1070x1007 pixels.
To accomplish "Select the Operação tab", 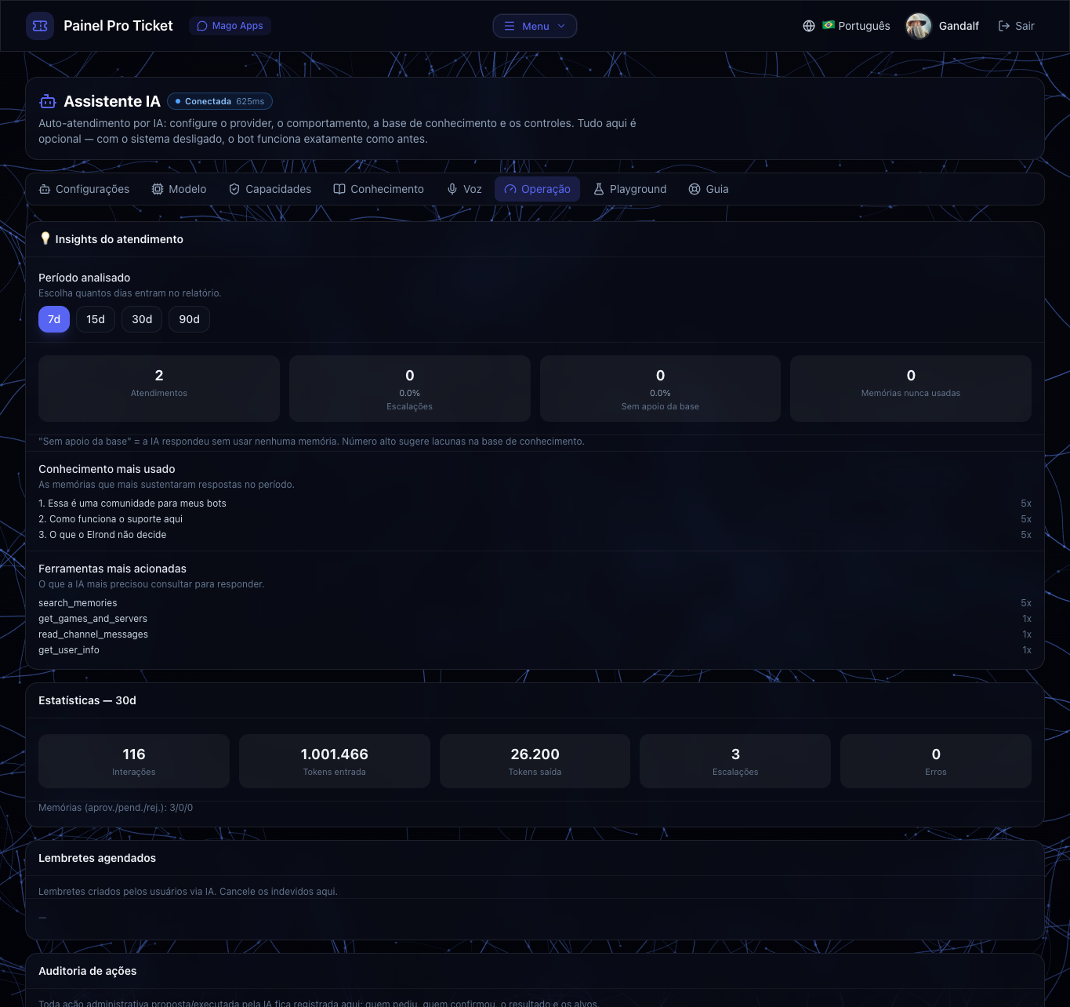I will point(537,189).
